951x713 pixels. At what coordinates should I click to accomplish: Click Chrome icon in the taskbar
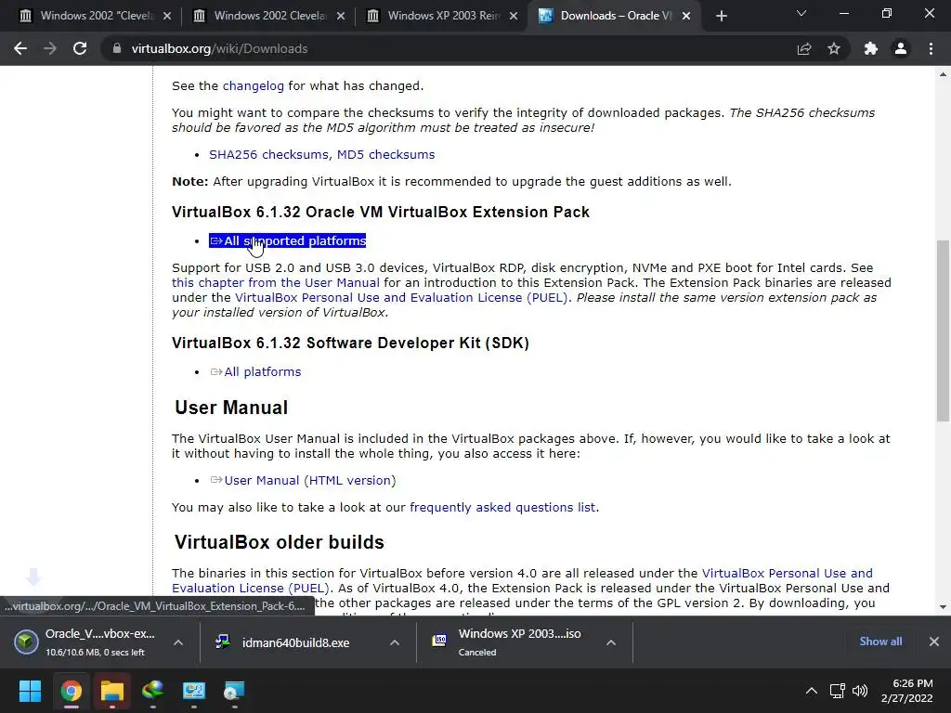click(71, 691)
